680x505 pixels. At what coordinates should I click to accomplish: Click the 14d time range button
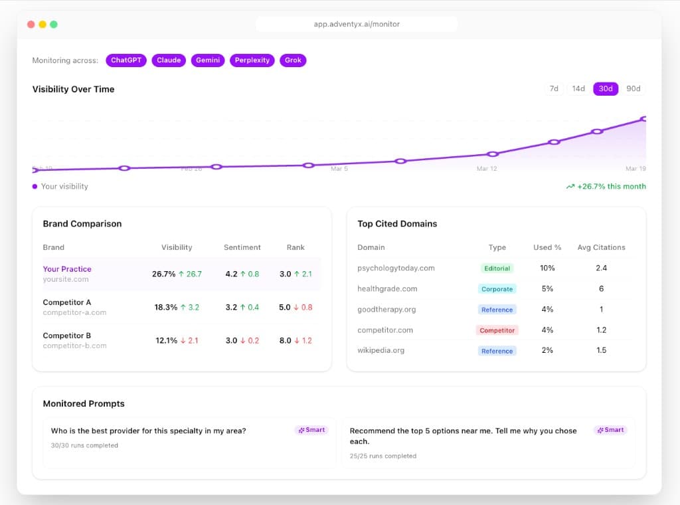coord(578,88)
